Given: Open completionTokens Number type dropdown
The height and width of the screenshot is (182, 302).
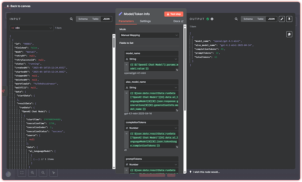Looking at the screenshot, I should [x=151, y=128].
